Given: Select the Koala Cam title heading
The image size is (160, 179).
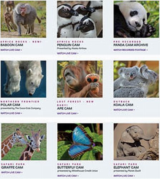Looking at the screenshot, I should click(123, 105).
